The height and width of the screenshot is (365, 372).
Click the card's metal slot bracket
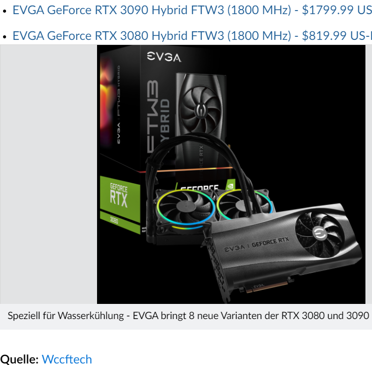point(217,270)
